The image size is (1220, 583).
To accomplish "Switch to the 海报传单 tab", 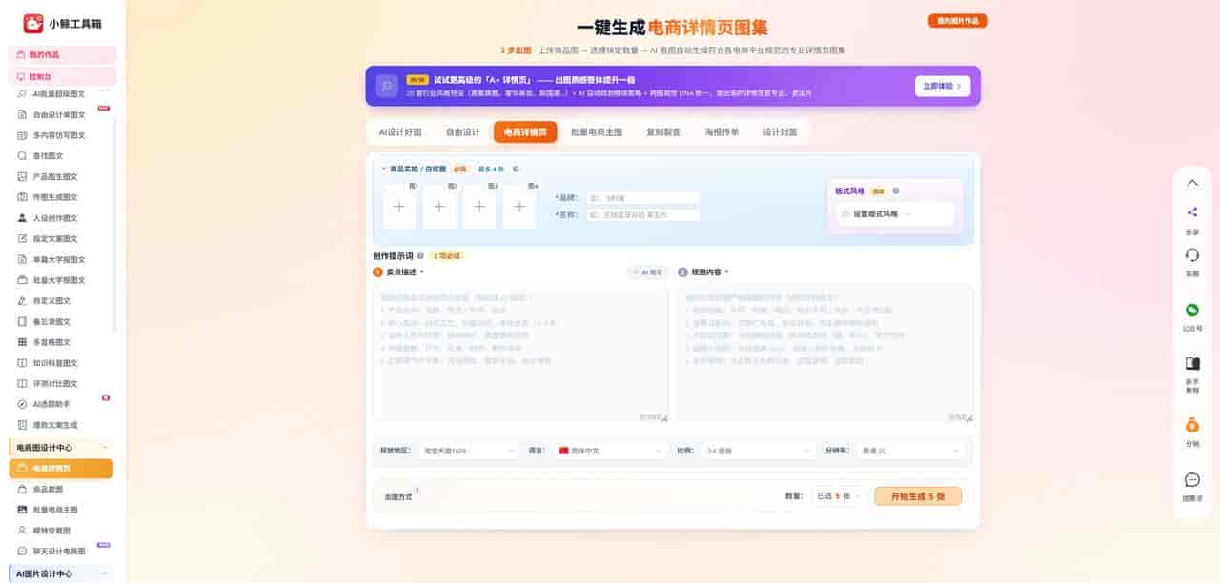I will pos(722,132).
